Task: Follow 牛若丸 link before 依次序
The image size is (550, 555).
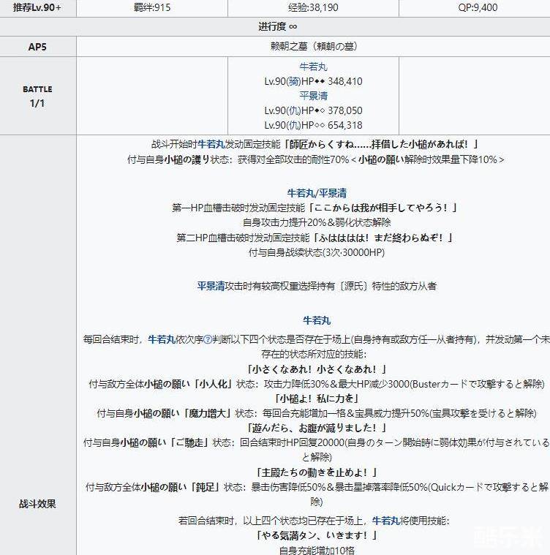Action: pyautogui.click(x=162, y=339)
